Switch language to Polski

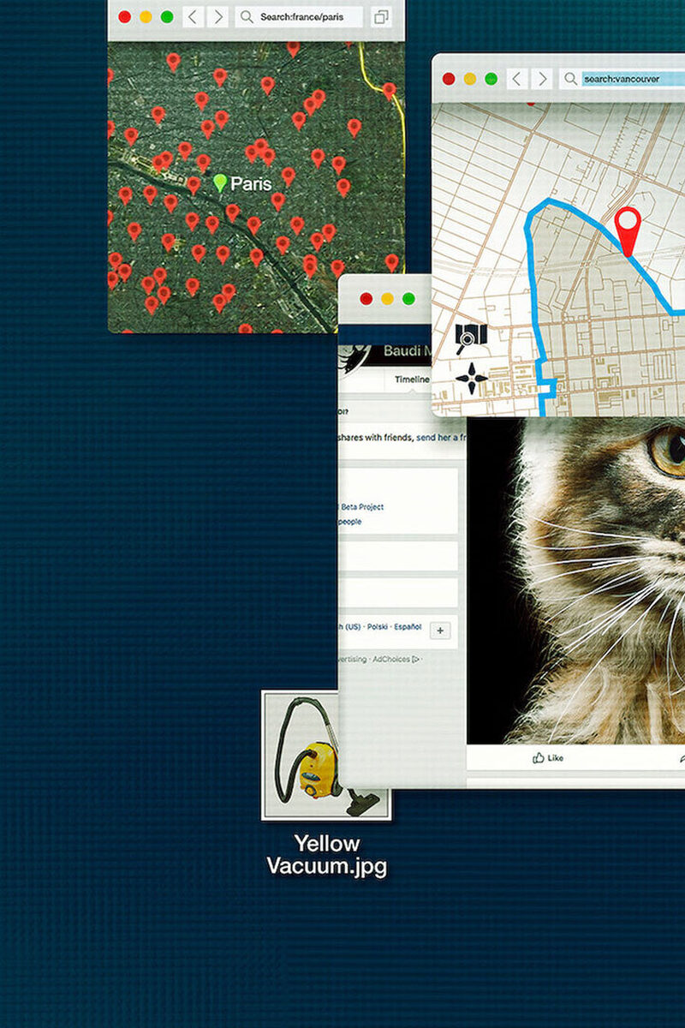pos(376,627)
